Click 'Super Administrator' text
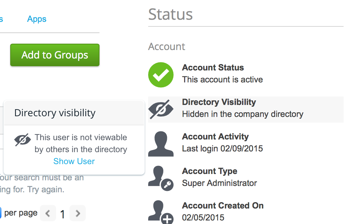This screenshot has width=345, height=224. tap(219, 183)
